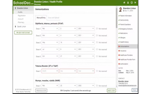Open the user account icon in header
151x94 pixels.
coord(128,3)
